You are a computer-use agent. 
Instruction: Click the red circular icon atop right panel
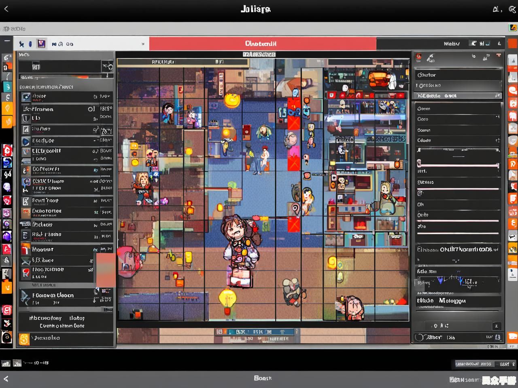419,57
